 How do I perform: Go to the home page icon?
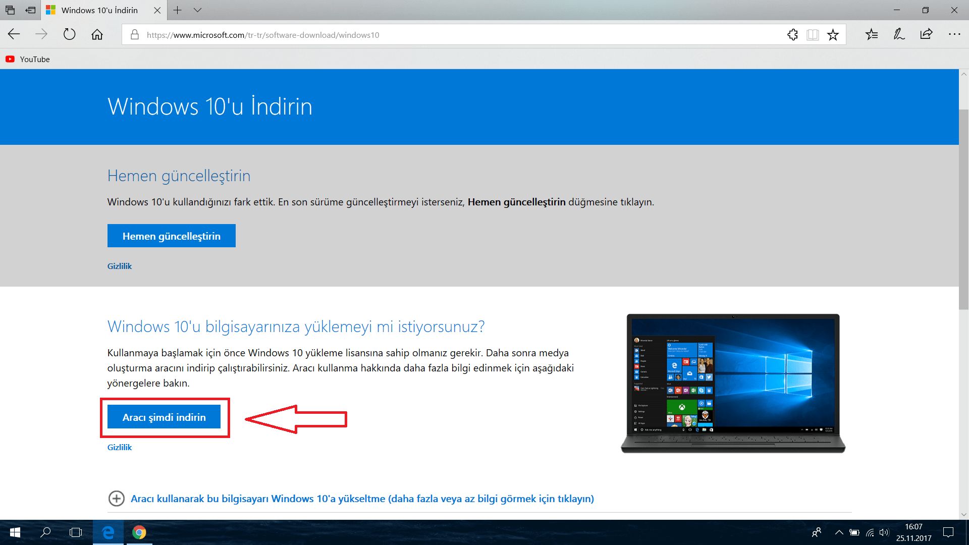97,34
